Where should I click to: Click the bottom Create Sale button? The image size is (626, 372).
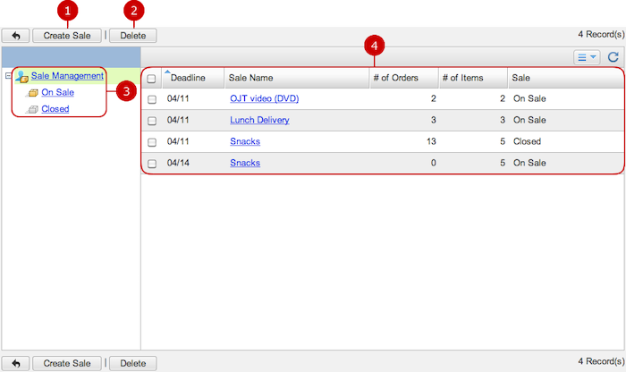[x=67, y=363]
